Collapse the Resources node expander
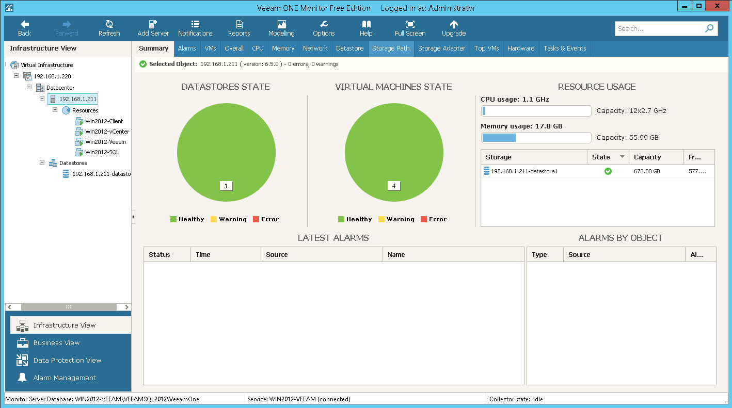The width and height of the screenshot is (732, 408). tap(55, 110)
